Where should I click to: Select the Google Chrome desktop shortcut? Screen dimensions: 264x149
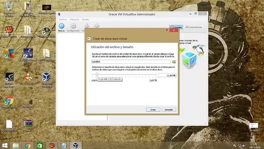tap(9, 102)
